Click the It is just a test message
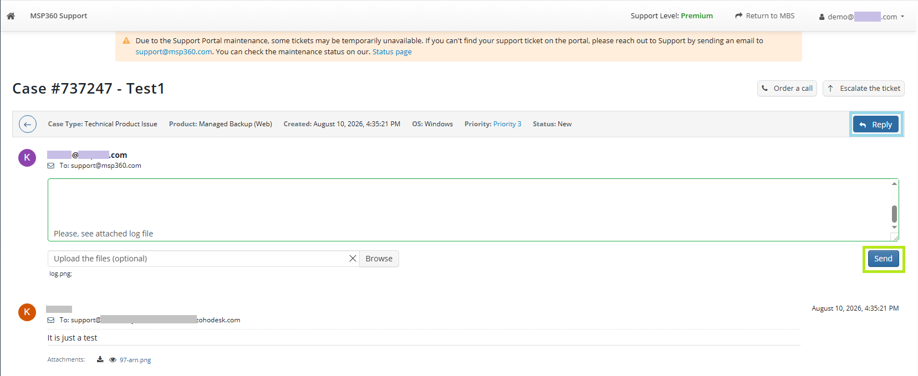Viewport: 918px width, 376px height. (x=72, y=338)
